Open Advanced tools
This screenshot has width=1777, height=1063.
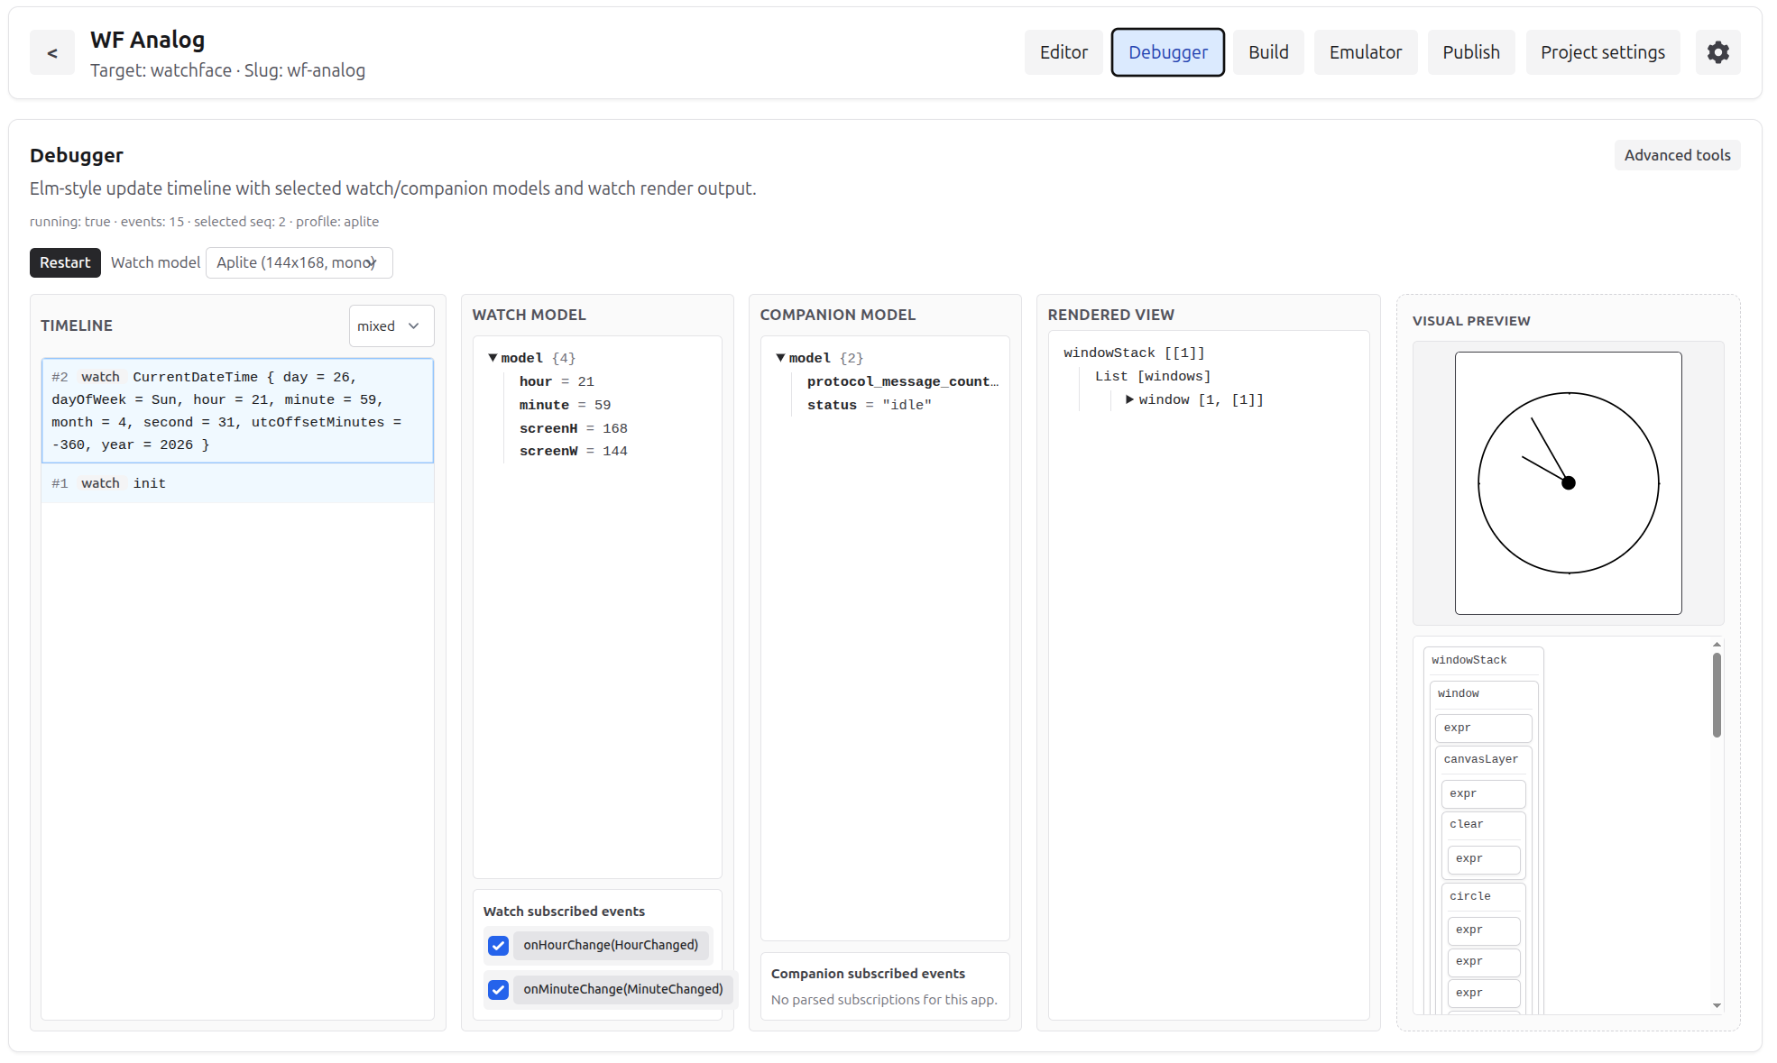point(1676,154)
